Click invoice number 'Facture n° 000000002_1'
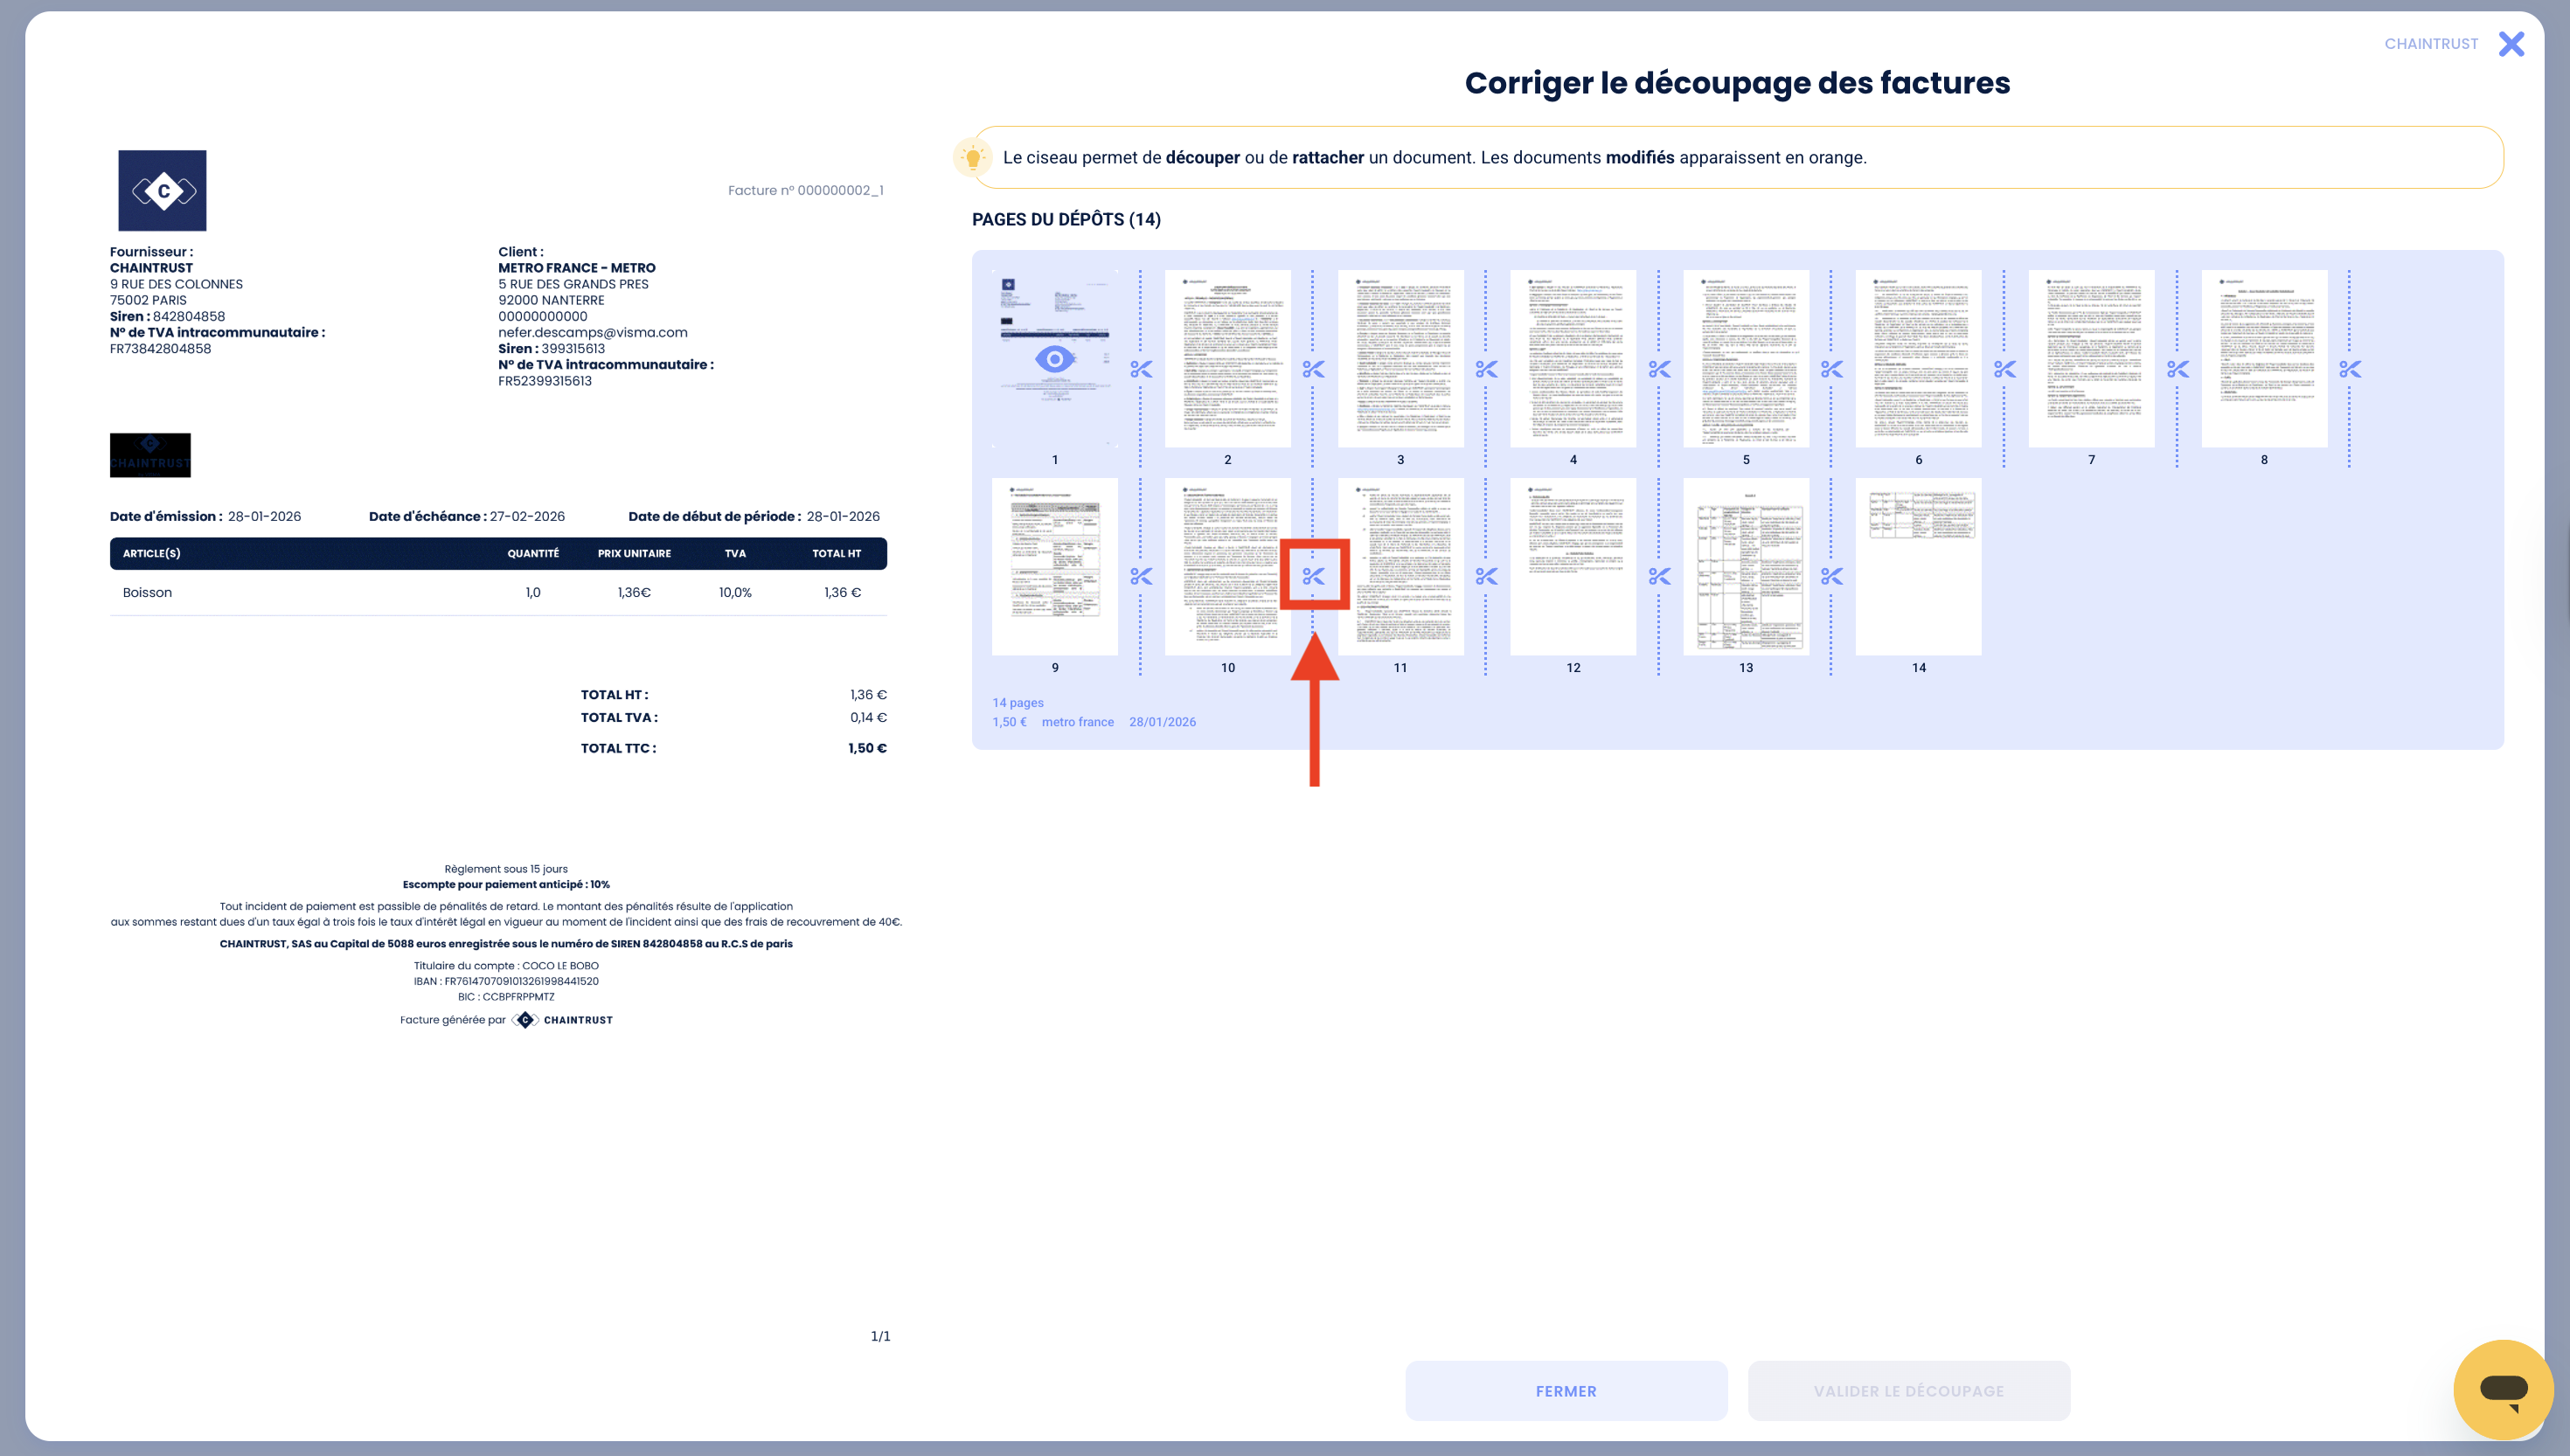 (x=805, y=190)
